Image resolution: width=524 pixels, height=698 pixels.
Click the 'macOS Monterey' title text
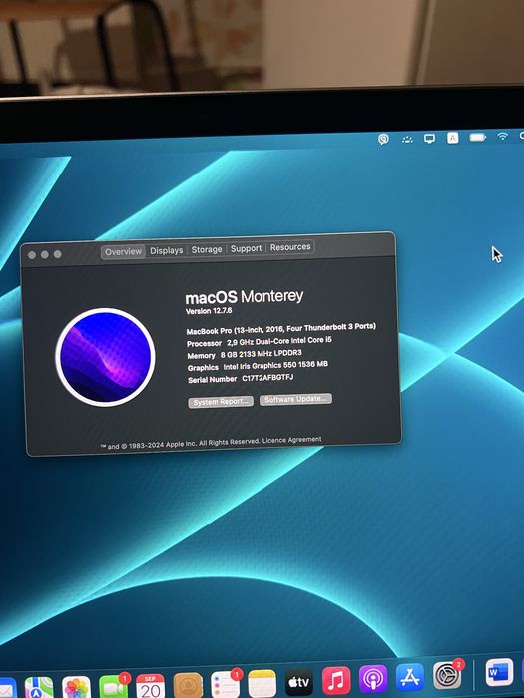pos(245,297)
